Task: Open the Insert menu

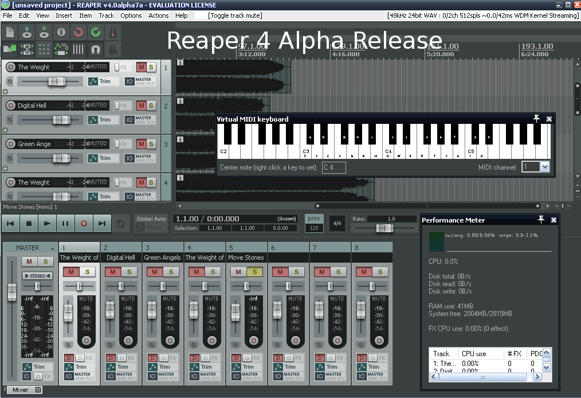Action: [x=64, y=15]
